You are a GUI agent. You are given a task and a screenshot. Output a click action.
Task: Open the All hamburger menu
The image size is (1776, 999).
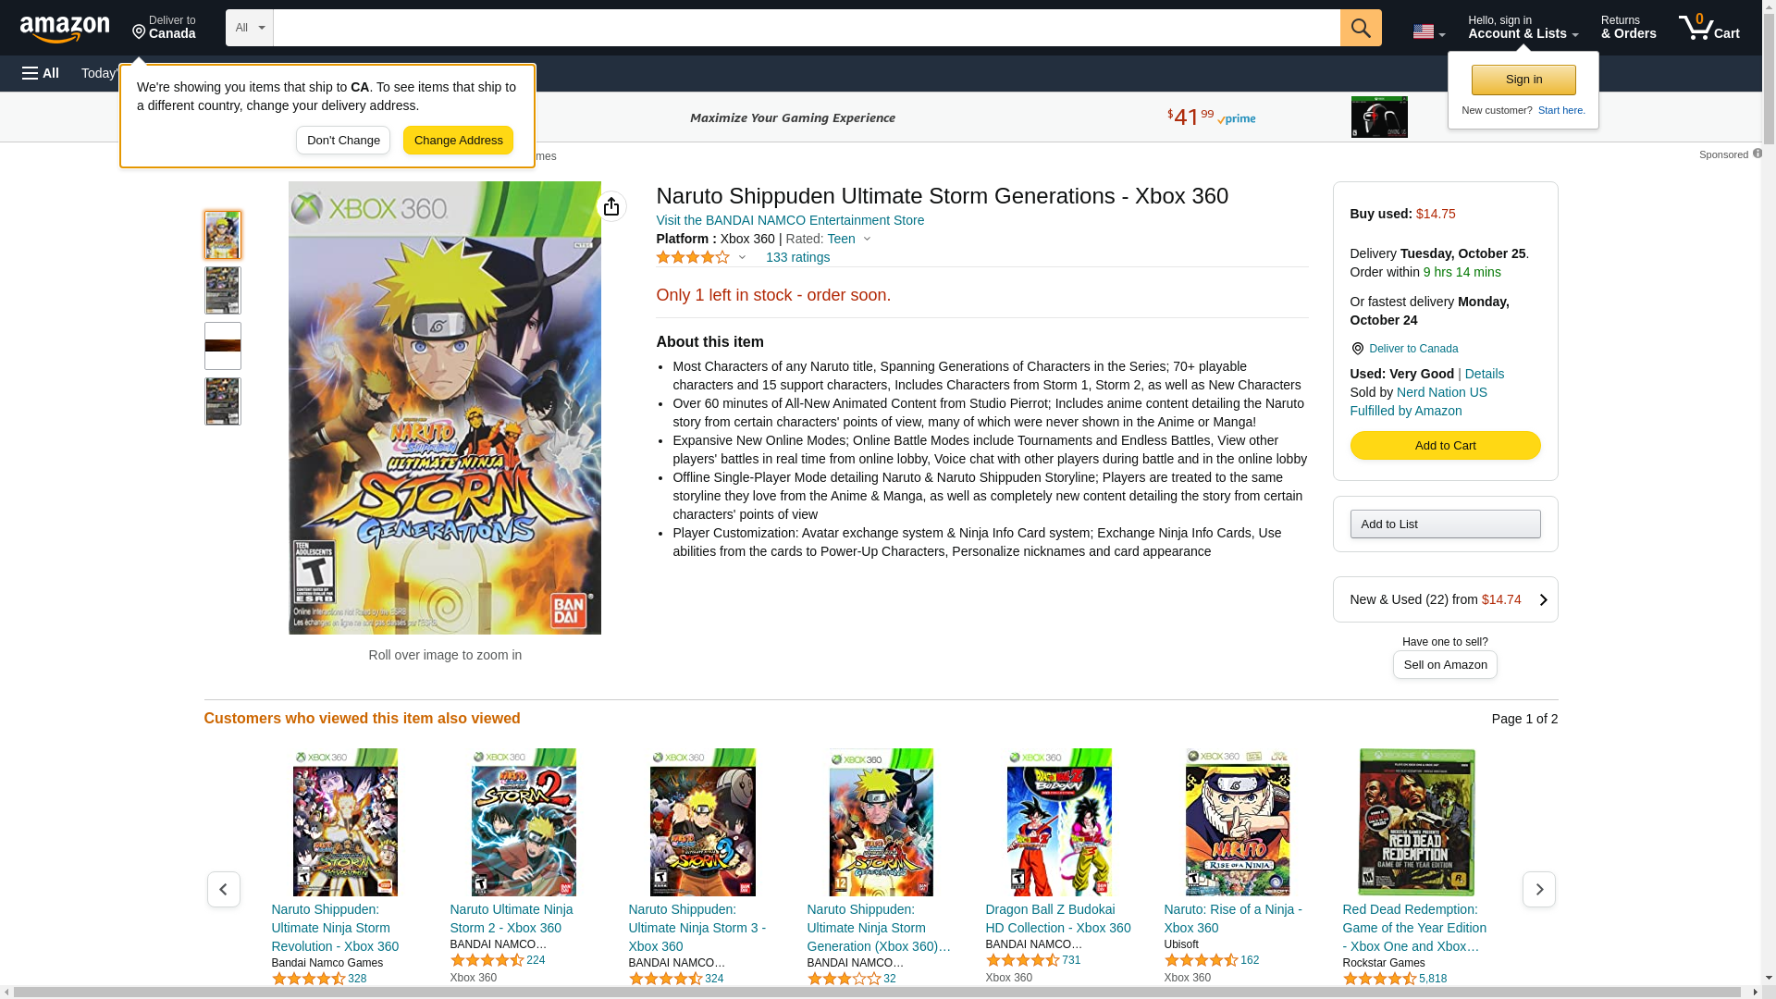click(x=41, y=73)
